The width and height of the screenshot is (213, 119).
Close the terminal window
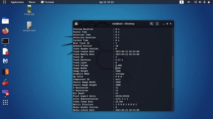[171, 24]
